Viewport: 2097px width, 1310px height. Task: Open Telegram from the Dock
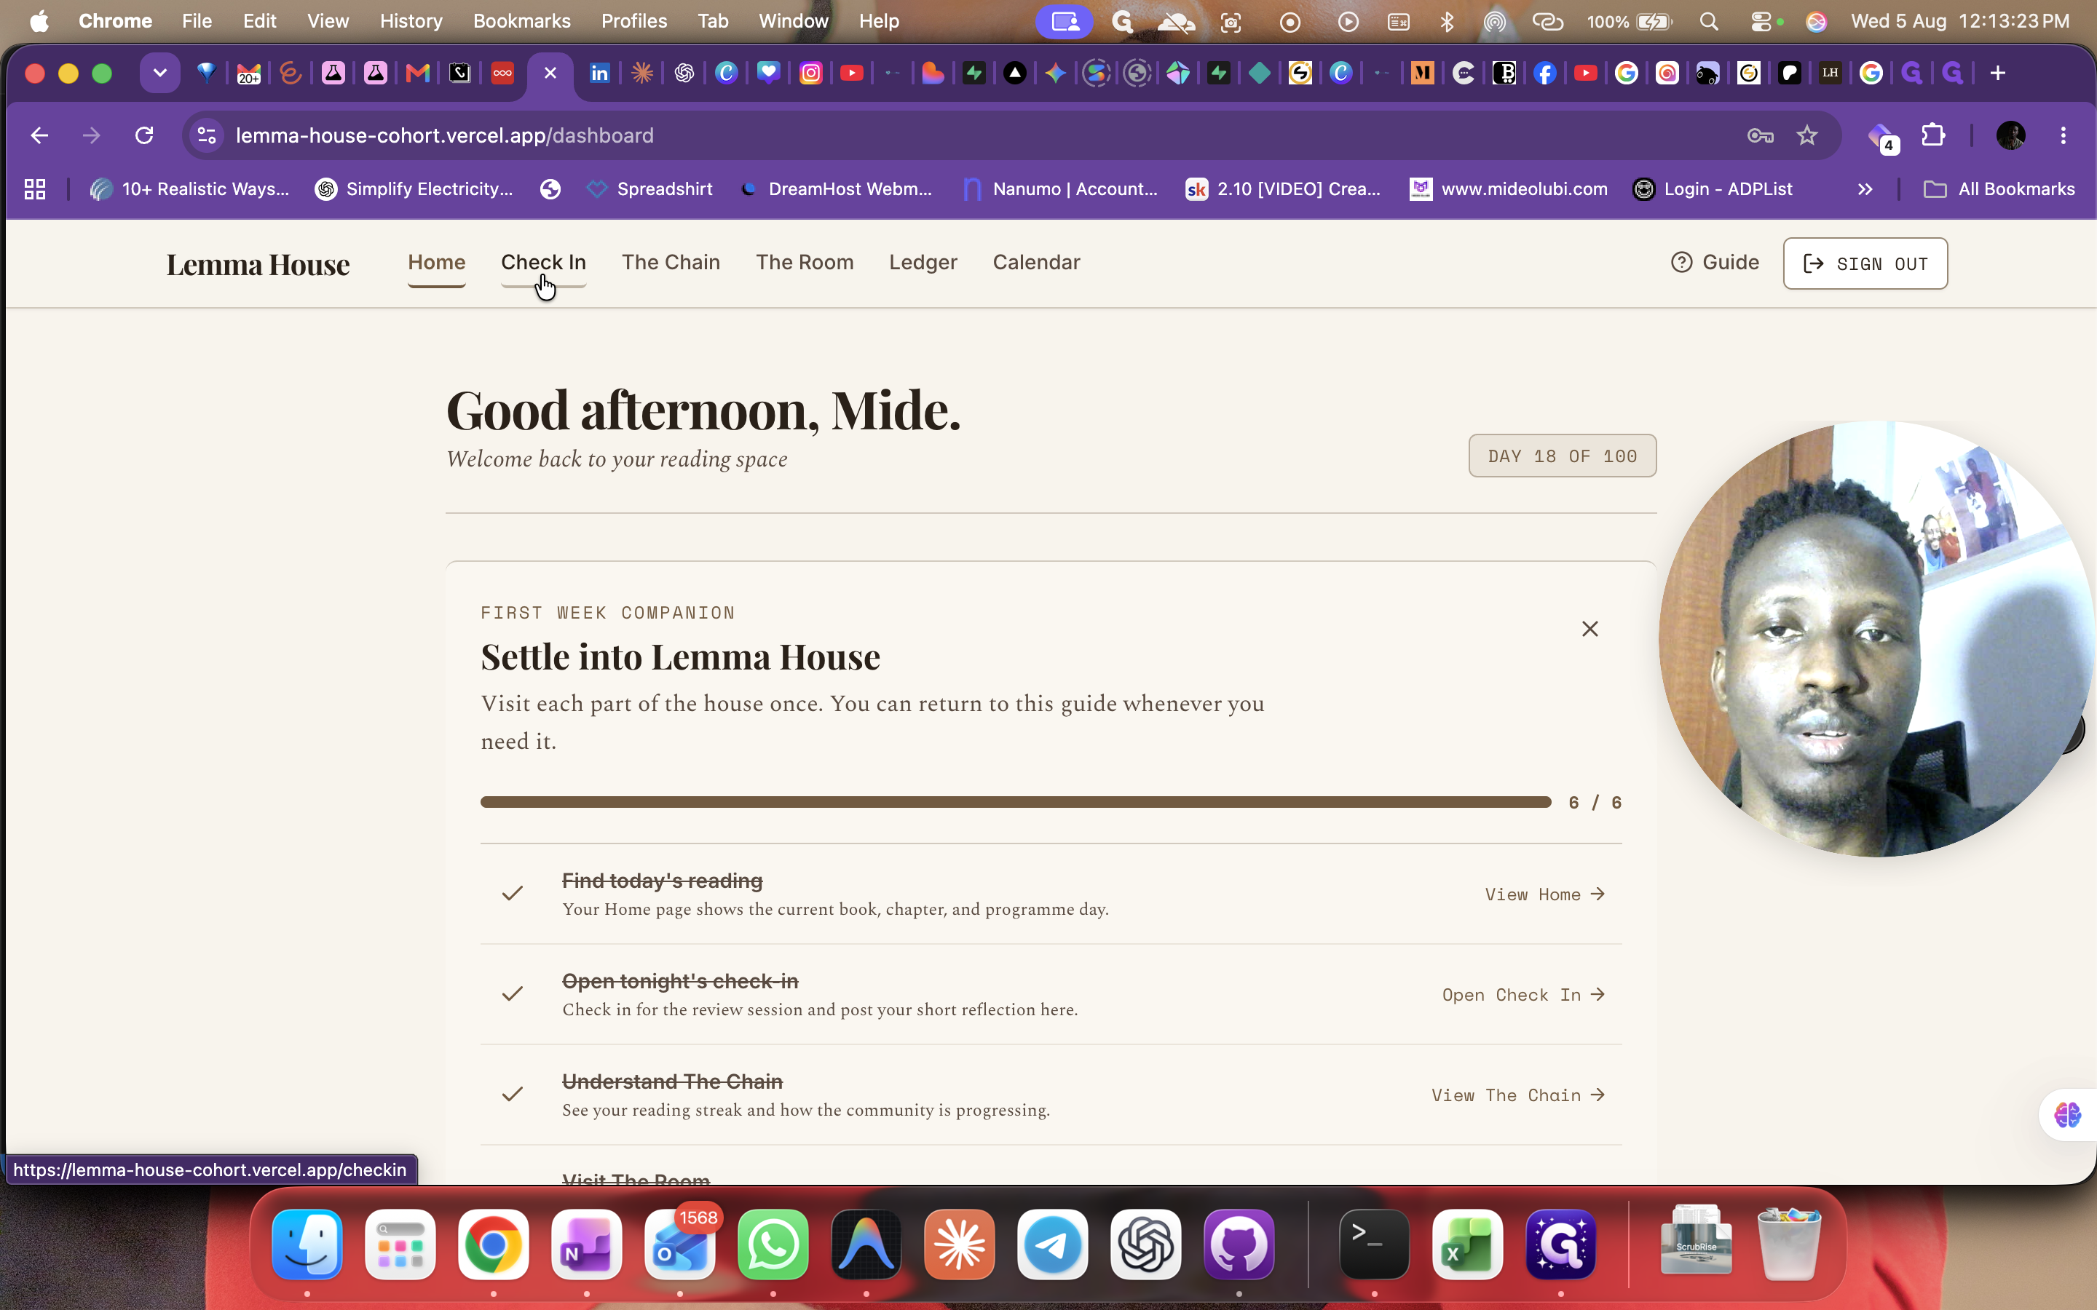(x=1053, y=1244)
